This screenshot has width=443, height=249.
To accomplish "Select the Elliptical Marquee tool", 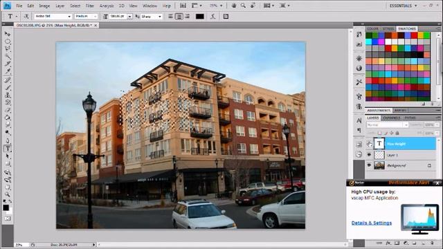I will (x=8, y=41).
